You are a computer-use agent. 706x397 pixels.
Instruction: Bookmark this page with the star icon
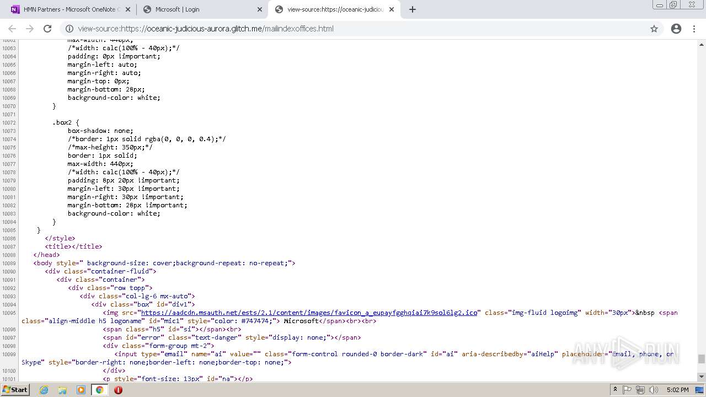pos(654,29)
